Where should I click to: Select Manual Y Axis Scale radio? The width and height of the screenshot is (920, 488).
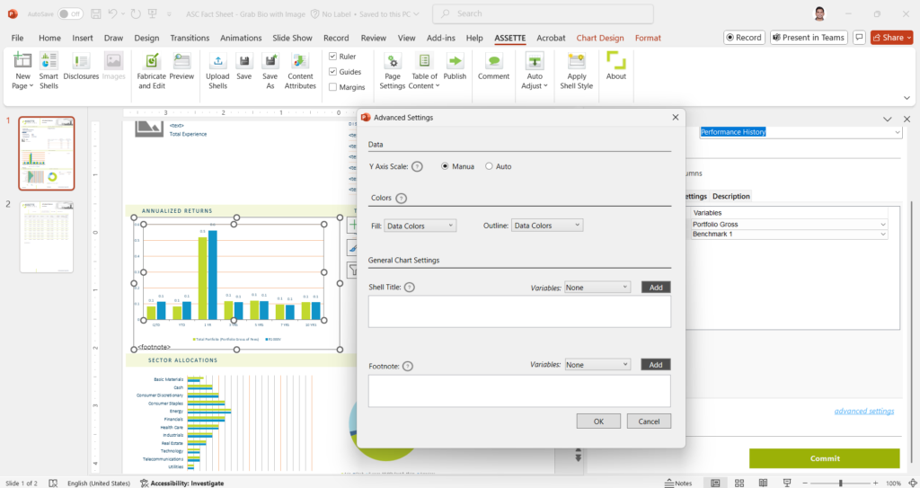[x=445, y=167]
